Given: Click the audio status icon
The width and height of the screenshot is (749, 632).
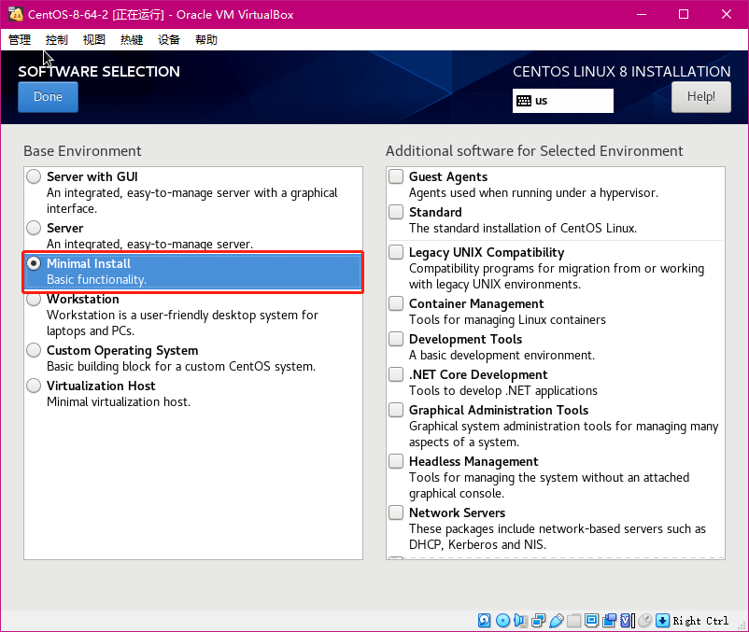Looking at the screenshot, I should click(521, 621).
